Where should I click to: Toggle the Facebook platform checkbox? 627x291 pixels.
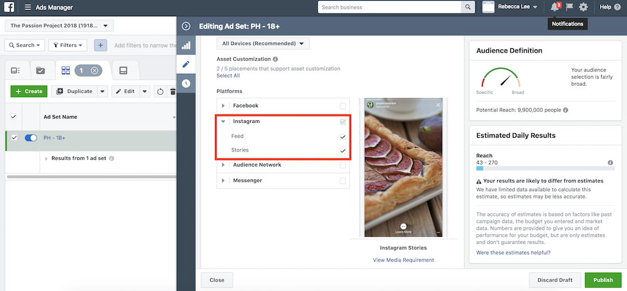click(343, 106)
